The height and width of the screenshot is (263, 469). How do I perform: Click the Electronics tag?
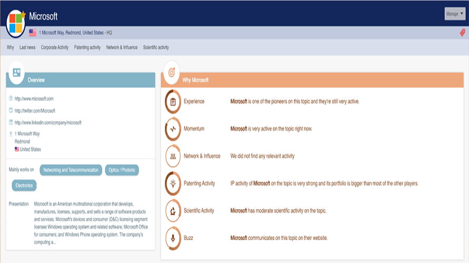(x=24, y=185)
